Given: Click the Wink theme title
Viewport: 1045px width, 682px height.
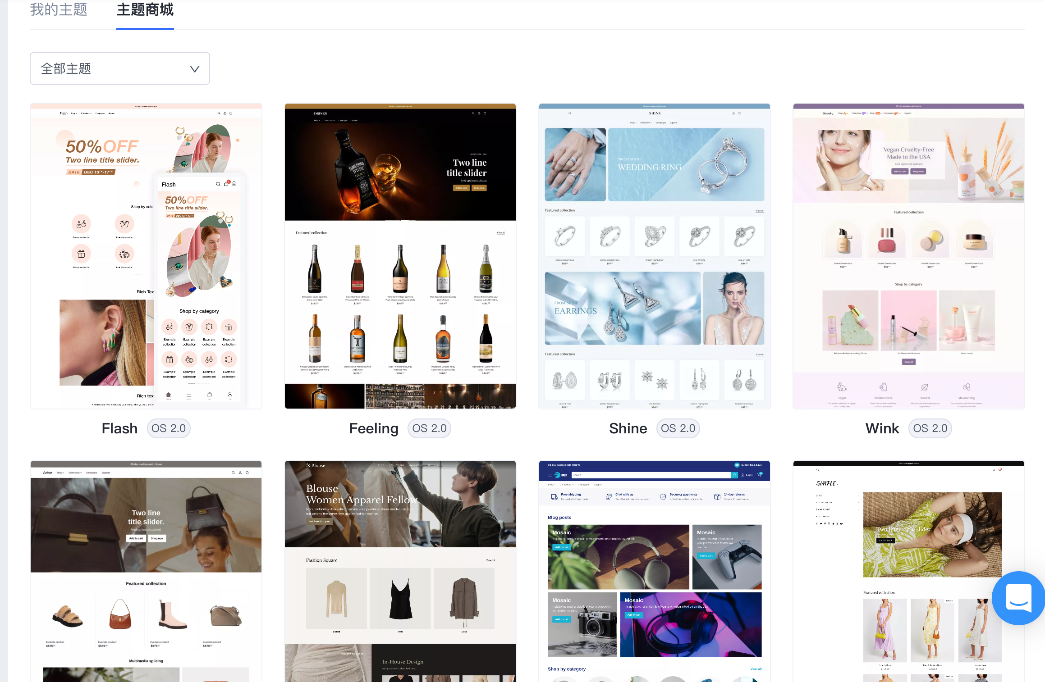Looking at the screenshot, I should pyautogui.click(x=882, y=428).
